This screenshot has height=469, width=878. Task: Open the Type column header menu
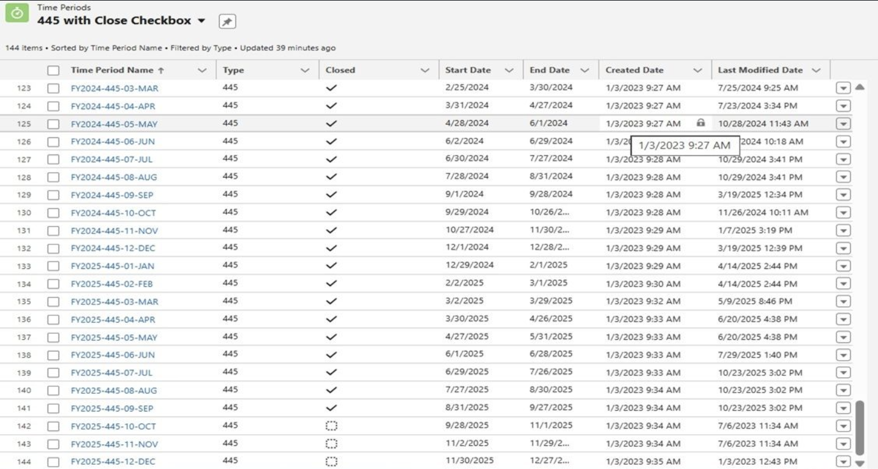(305, 70)
